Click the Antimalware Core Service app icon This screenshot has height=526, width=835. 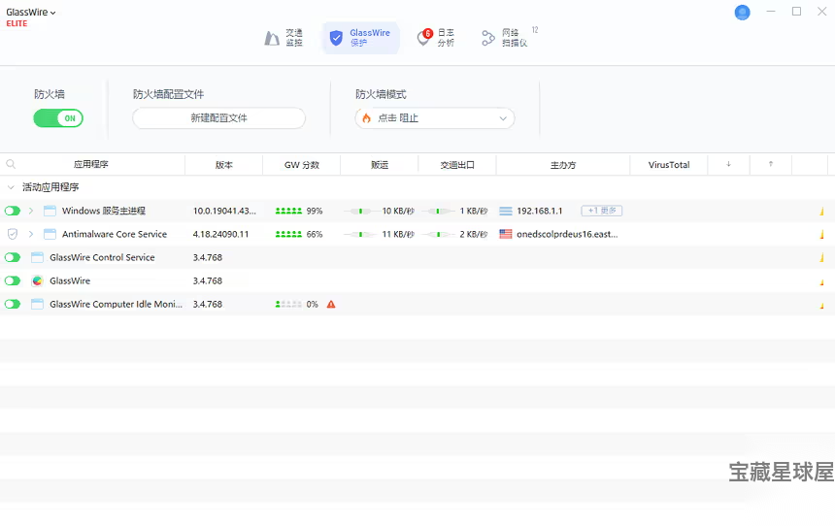pos(50,234)
